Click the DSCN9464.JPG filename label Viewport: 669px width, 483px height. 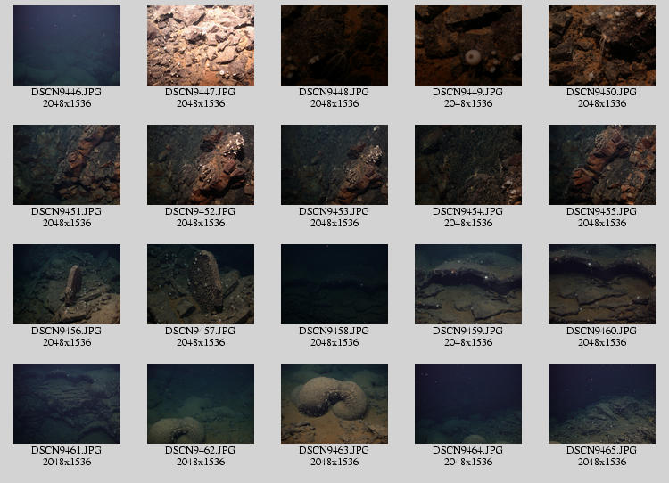point(468,450)
